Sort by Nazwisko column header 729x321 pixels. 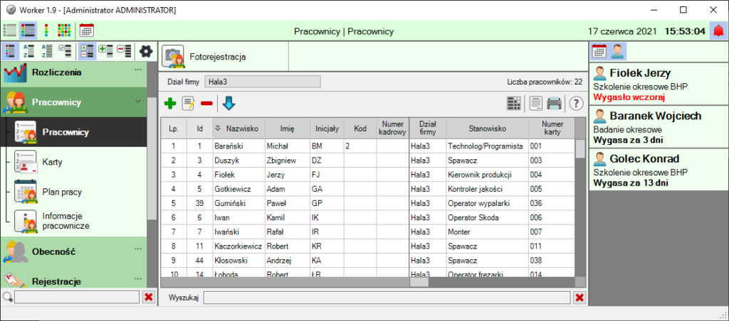(239, 129)
